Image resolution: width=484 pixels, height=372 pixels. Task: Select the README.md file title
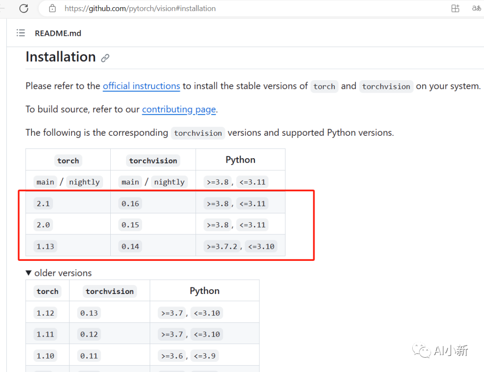(58, 33)
